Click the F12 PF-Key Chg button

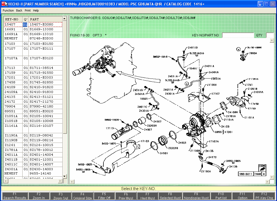click(264, 196)
